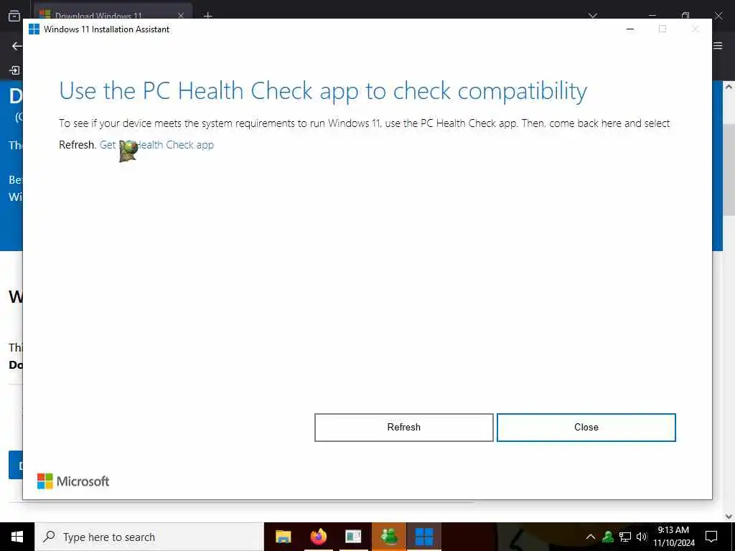
Task: Launch Firefox from the taskbar
Action: 318,537
